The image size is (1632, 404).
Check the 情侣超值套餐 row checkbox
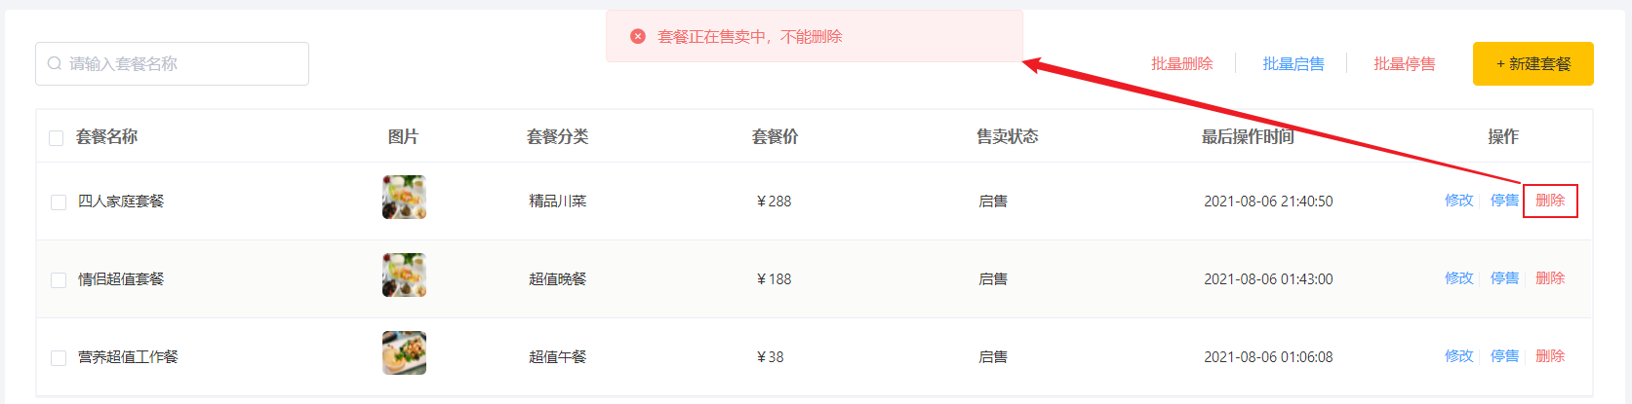tap(59, 280)
